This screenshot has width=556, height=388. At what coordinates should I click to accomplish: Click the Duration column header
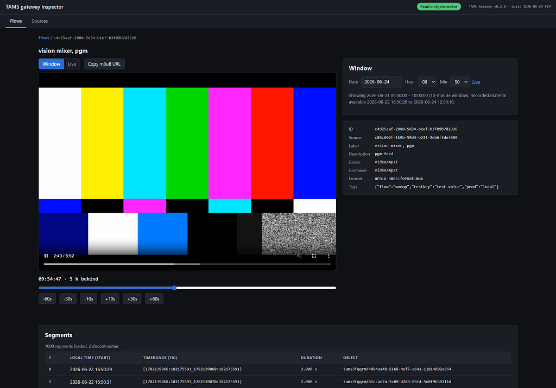(x=311, y=358)
